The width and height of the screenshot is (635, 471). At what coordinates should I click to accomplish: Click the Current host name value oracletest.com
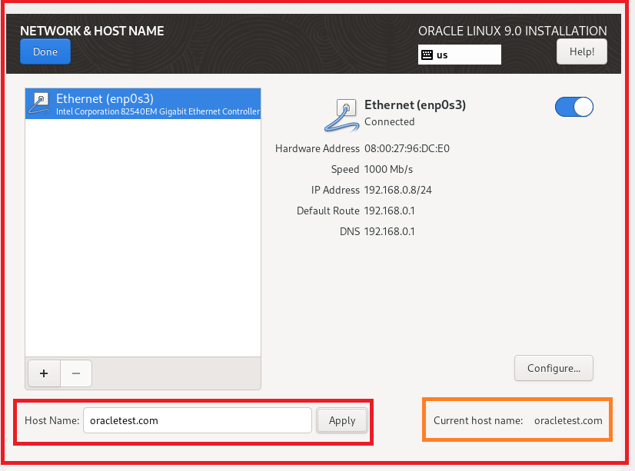coord(568,420)
